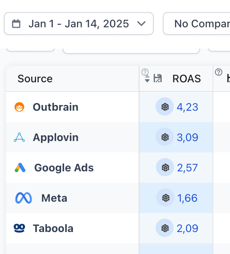This screenshot has height=254, width=230.
Task: Open Meta ROAS value 1,66
Action: point(187,198)
